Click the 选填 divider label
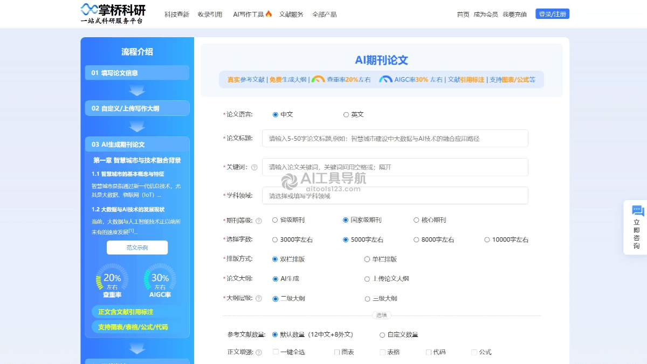The width and height of the screenshot is (647, 364). (x=381, y=315)
